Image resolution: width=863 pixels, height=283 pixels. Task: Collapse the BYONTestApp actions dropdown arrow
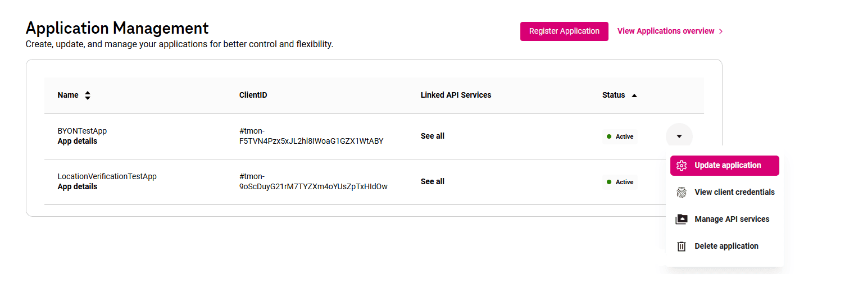coord(679,136)
